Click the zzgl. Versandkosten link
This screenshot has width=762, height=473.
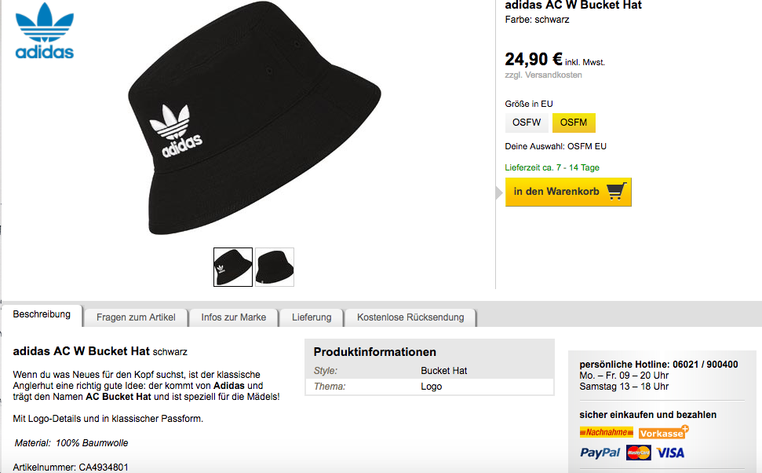[543, 75]
